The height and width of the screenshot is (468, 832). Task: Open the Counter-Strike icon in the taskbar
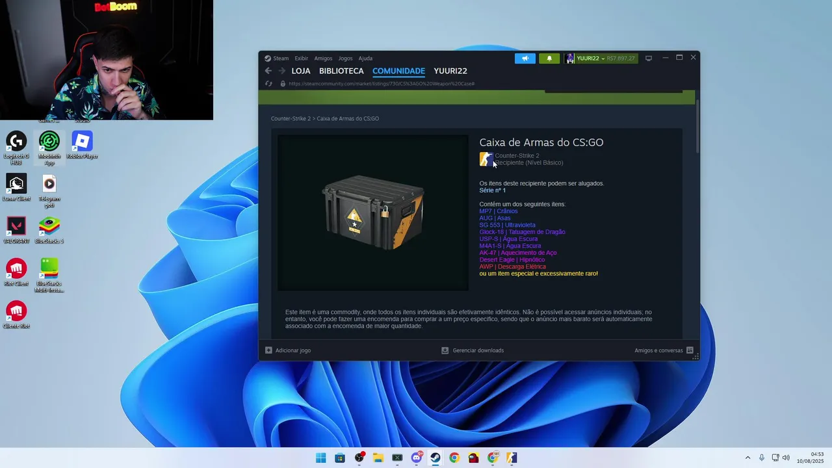[x=512, y=458]
